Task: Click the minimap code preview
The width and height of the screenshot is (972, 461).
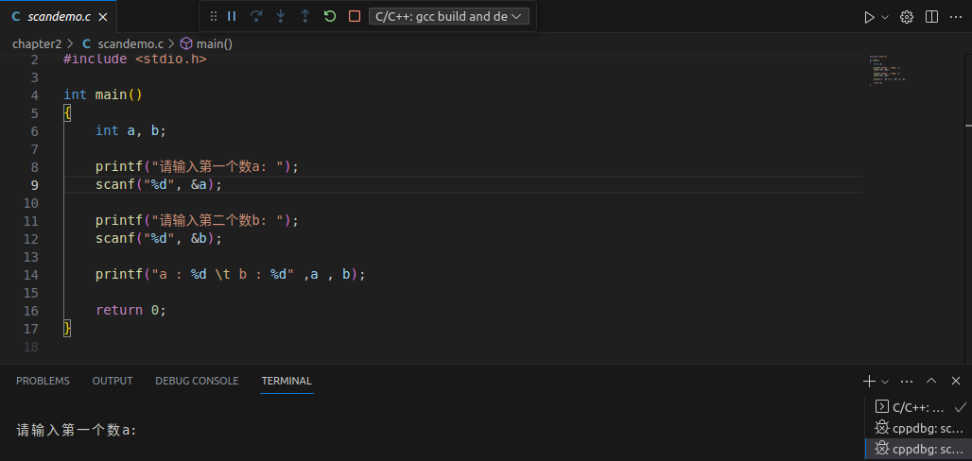Action: [x=888, y=70]
